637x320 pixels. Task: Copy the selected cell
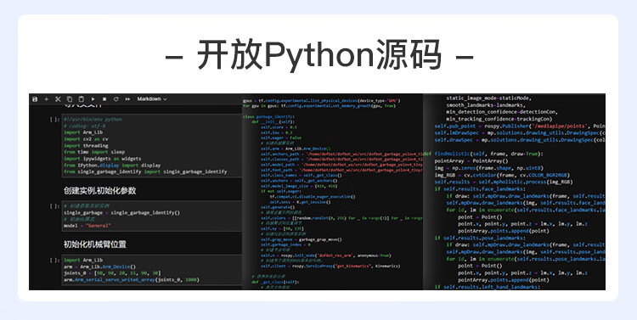(x=70, y=99)
